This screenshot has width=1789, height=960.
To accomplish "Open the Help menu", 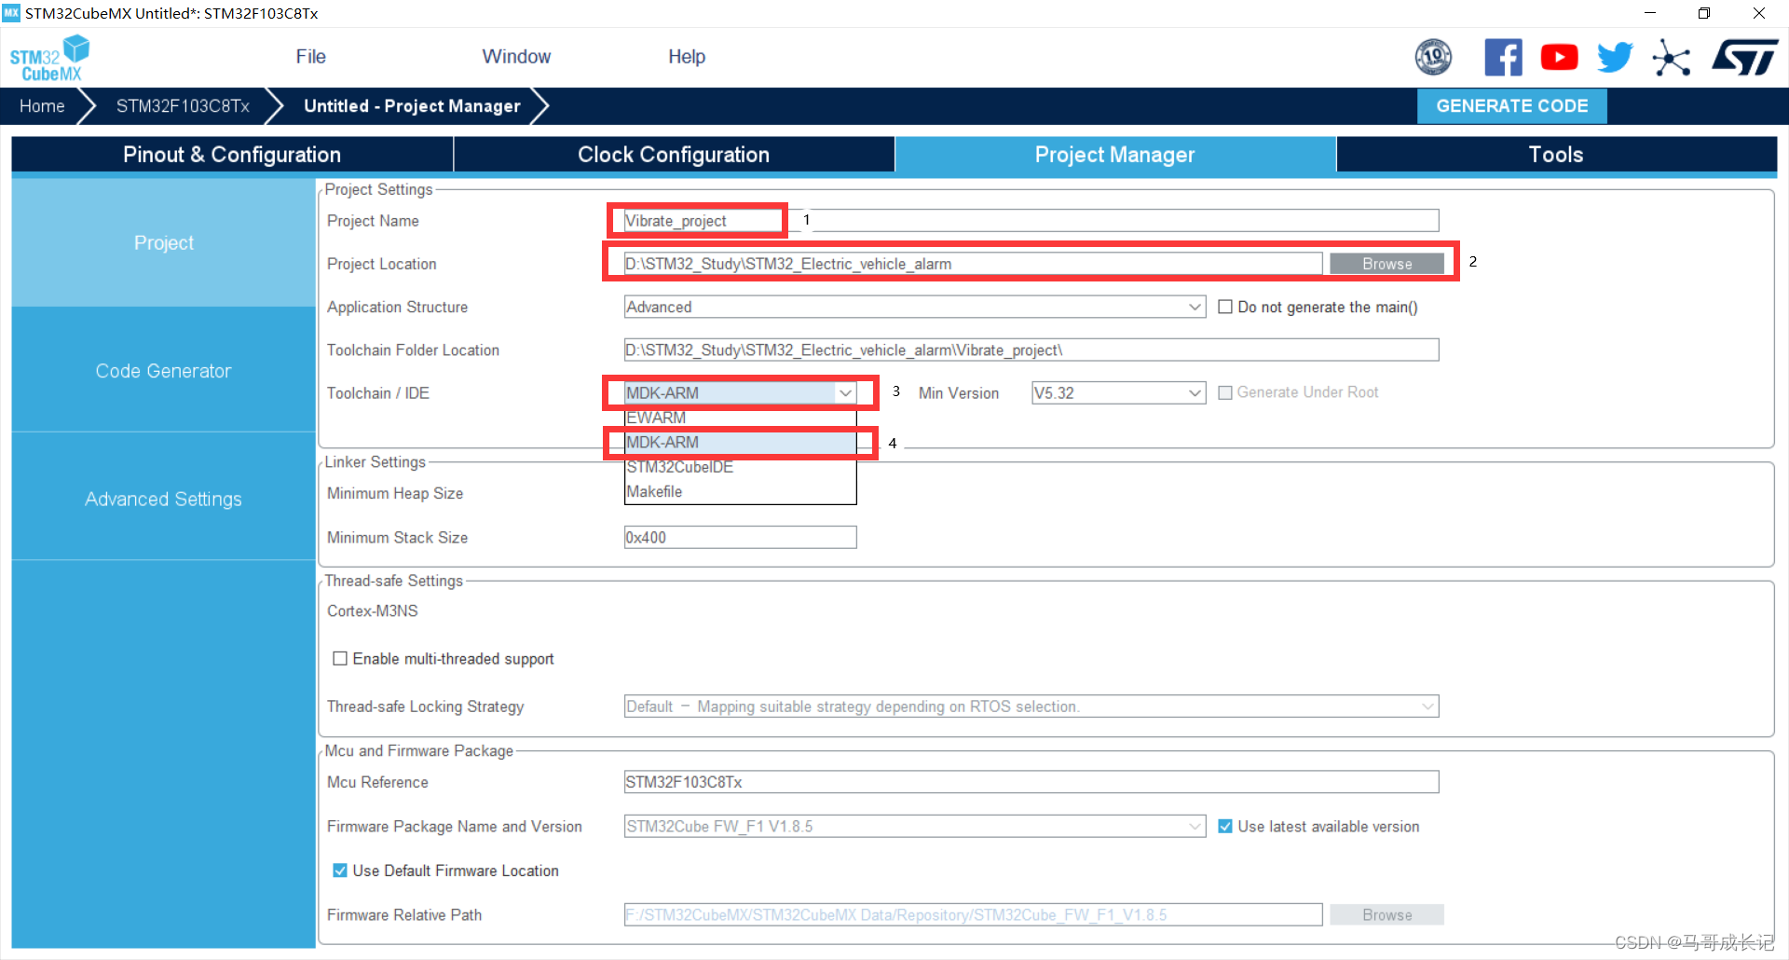I will [x=687, y=57].
